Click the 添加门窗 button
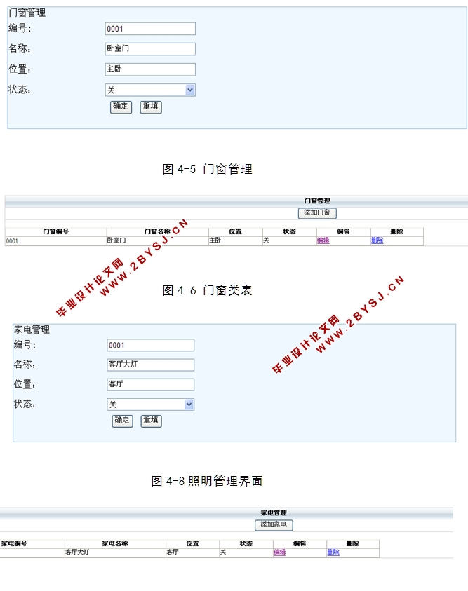 (x=317, y=213)
